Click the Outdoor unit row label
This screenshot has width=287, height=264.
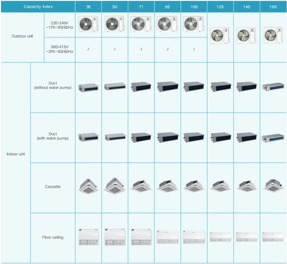click(x=22, y=36)
